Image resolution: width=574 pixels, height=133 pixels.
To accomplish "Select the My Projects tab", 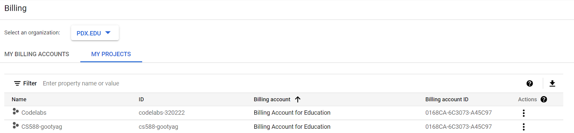I will (111, 54).
